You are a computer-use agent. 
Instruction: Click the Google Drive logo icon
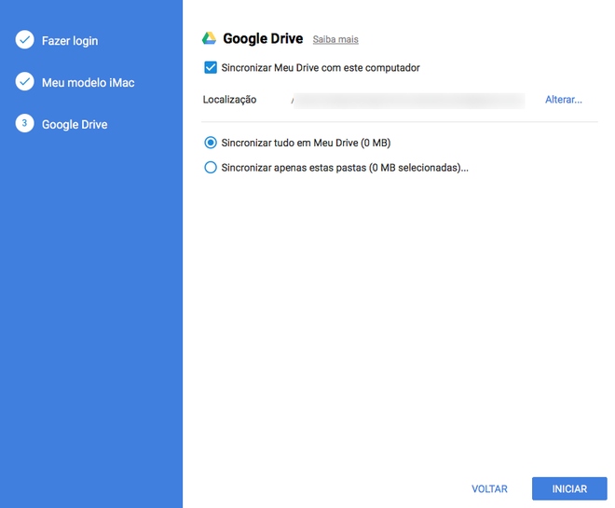209,38
